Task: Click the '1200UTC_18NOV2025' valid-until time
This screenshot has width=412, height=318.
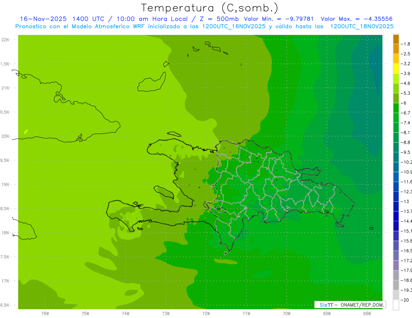Action: pos(362,26)
